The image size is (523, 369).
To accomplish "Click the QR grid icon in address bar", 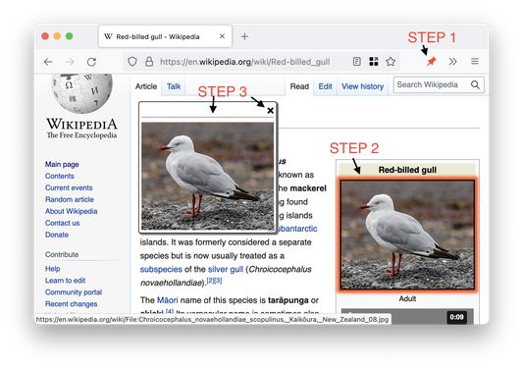I will (374, 62).
